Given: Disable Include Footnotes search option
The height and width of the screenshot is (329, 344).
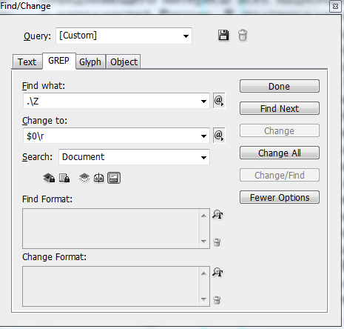Looking at the screenshot, I should point(114,178).
